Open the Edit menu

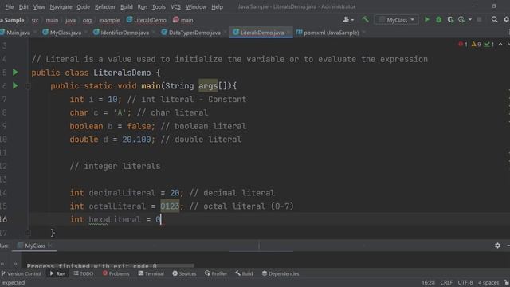pos(23,6)
